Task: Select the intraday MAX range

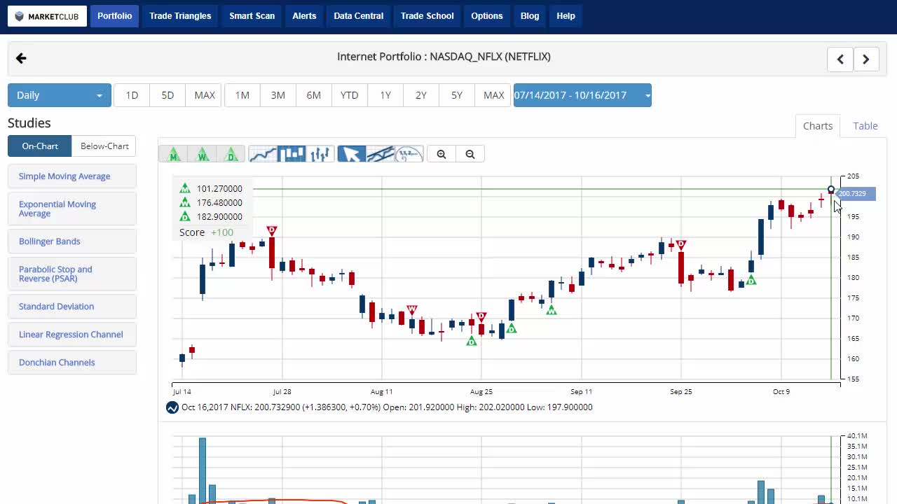Action: coord(205,95)
